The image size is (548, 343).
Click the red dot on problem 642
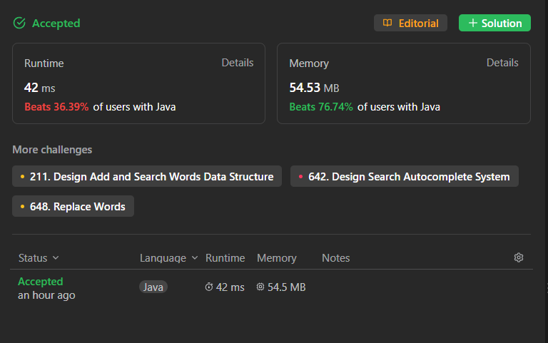pos(300,177)
